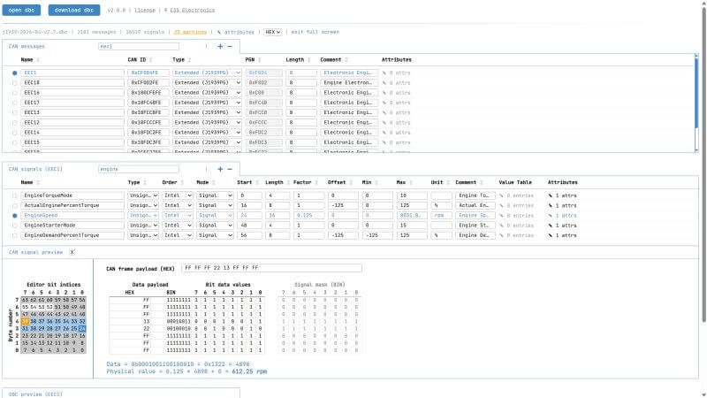Select the EngineDemandPercentTorque signal radio button
This screenshot has height=398, width=707.
click(x=15, y=235)
